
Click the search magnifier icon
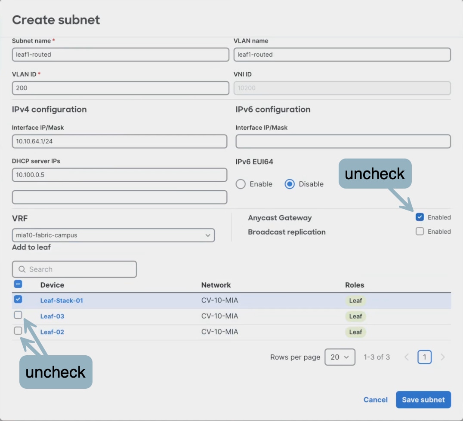[x=22, y=269]
